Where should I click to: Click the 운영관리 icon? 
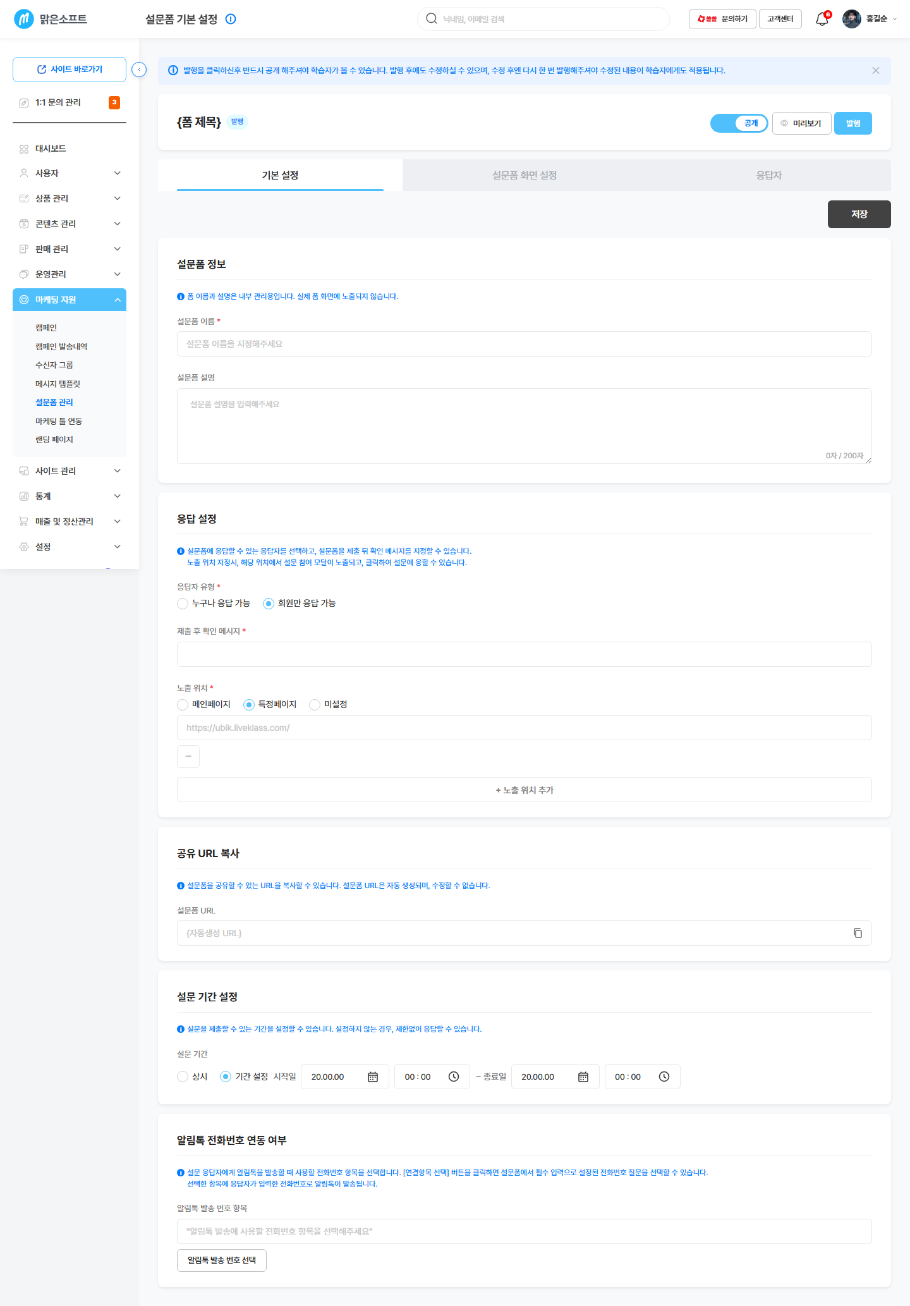24,274
